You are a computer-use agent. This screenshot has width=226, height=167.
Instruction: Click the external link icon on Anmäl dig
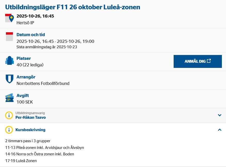click(x=209, y=61)
